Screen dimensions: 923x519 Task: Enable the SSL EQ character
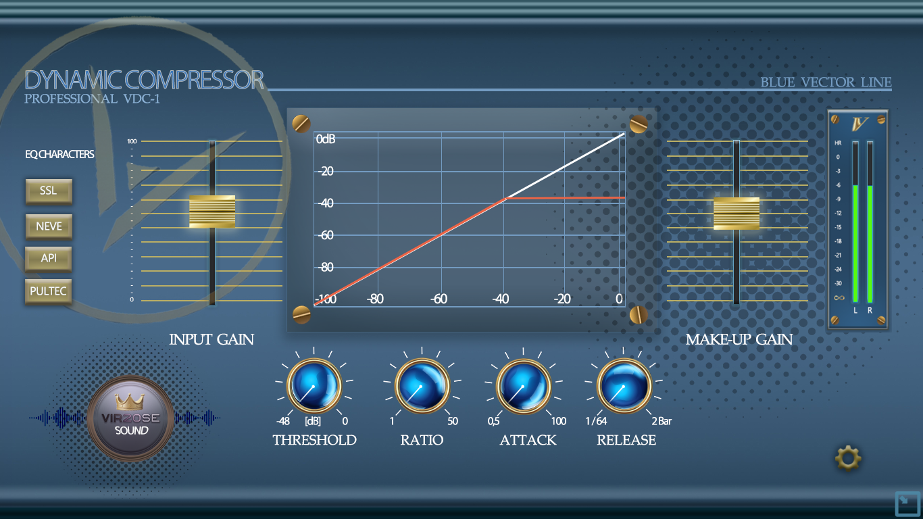pyautogui.click(x=49, y=191)
